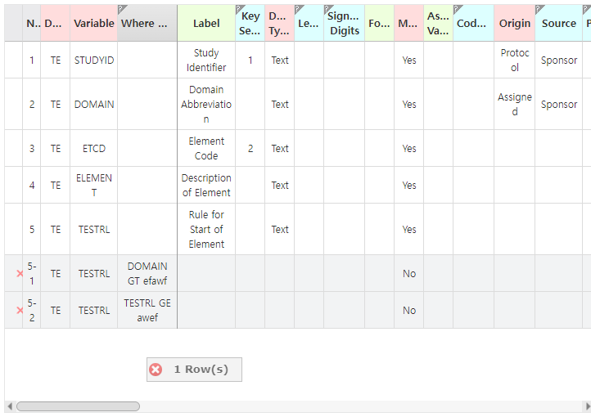The width and height of the screenshot is (591, 417).
Task: Click the Assigned Value column header
Action: [x=439, y=24]
